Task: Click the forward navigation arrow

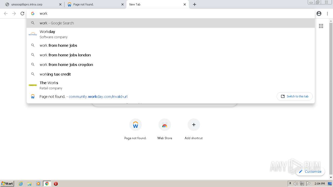Action: click(14, 14)
